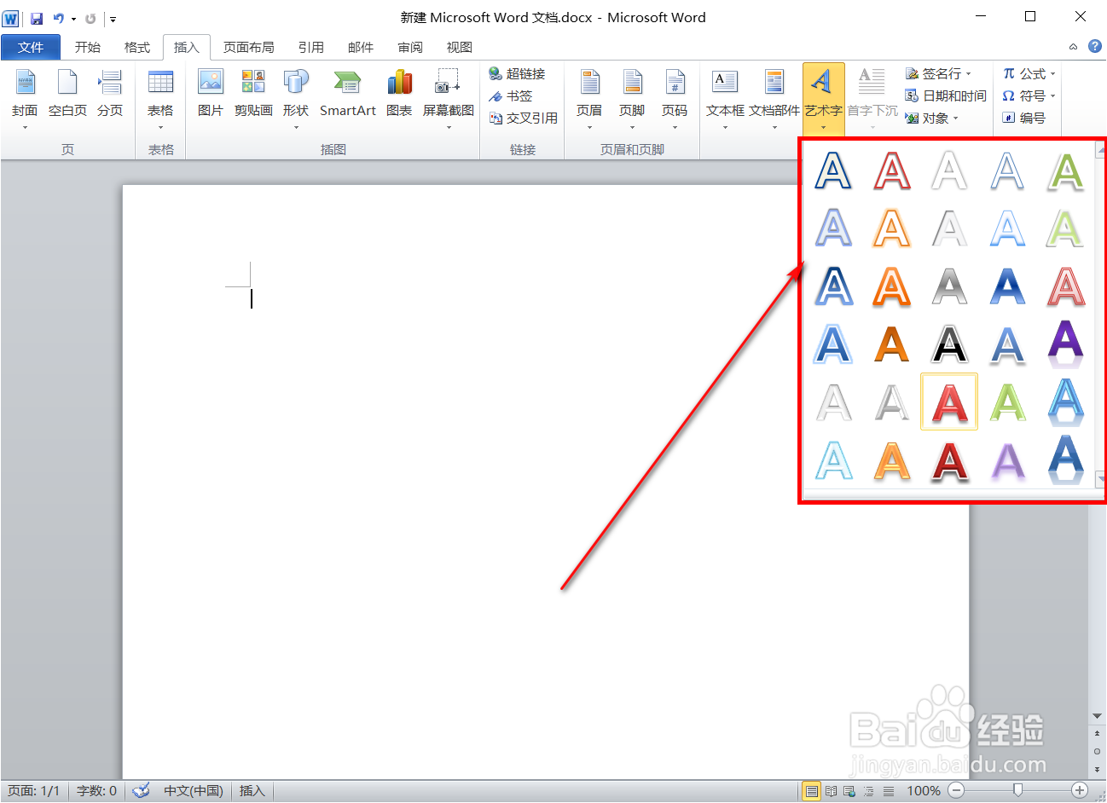
Task: Click the language 中文(中国) status entry
Action: point(194,791)
